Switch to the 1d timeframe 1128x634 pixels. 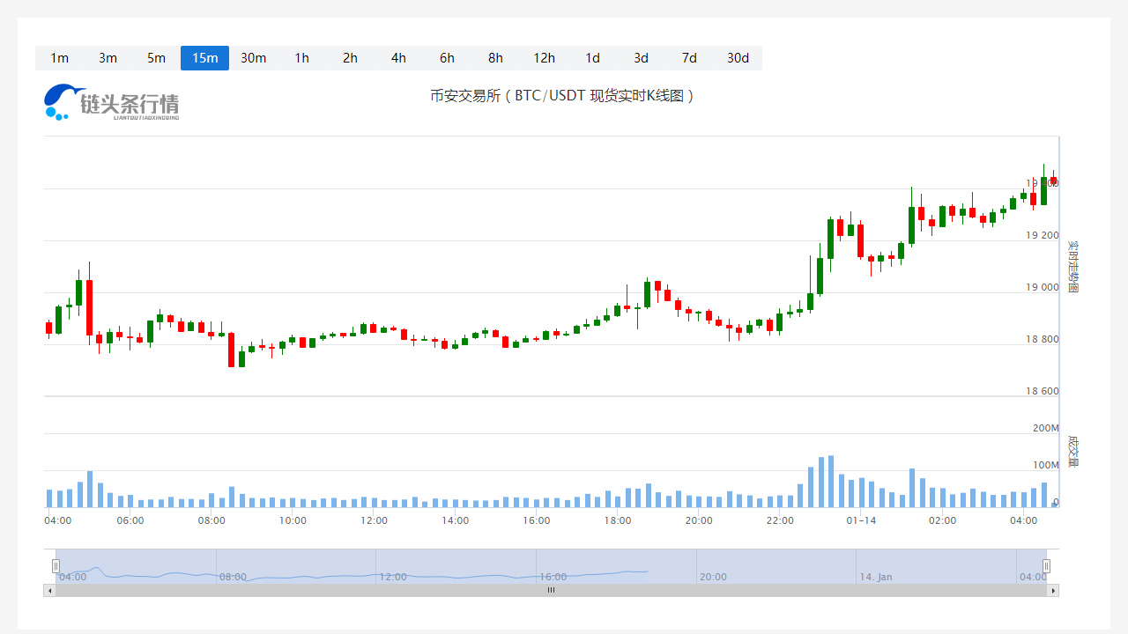tap(592, 58)
